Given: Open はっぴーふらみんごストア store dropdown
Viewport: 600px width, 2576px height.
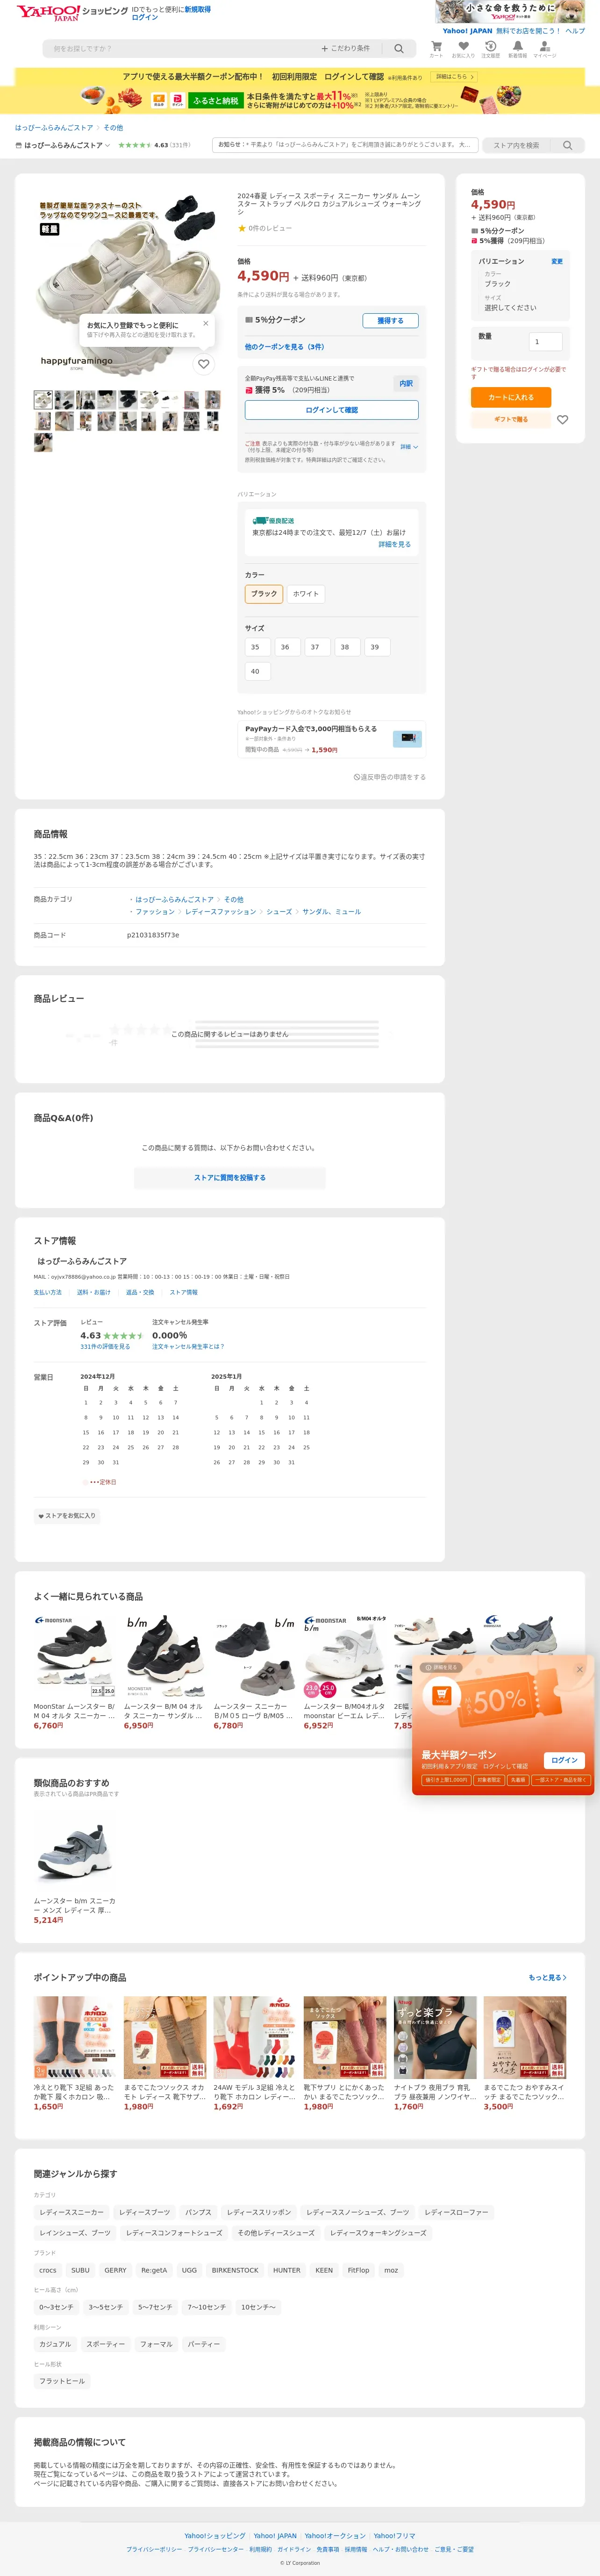Looking at the screenshot, I should click(x=63, y=145).
